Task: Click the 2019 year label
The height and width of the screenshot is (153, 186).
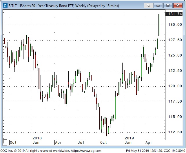Action: pos(129,138)
